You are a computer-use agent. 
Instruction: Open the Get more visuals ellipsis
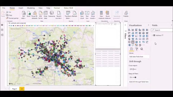pos(144,45)
